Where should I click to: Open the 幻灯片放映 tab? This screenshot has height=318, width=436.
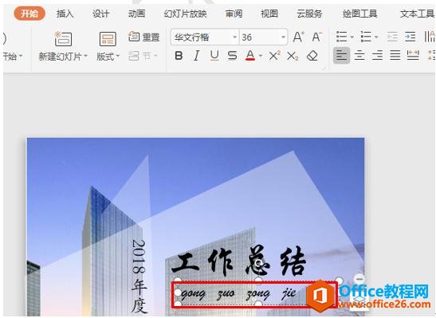pyautogui.click(x=185, y=14)
